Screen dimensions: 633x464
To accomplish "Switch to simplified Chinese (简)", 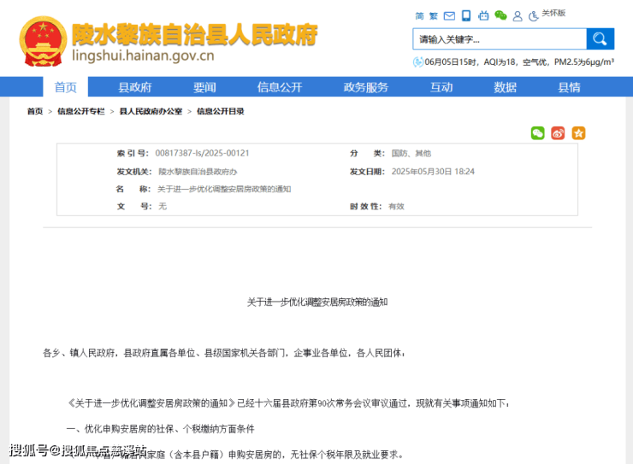I will [419, 15].
